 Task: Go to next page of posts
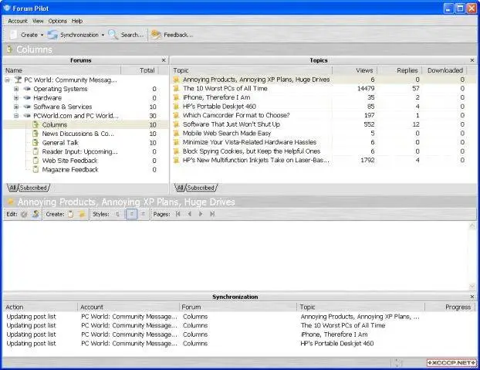(x=201, y=214)
